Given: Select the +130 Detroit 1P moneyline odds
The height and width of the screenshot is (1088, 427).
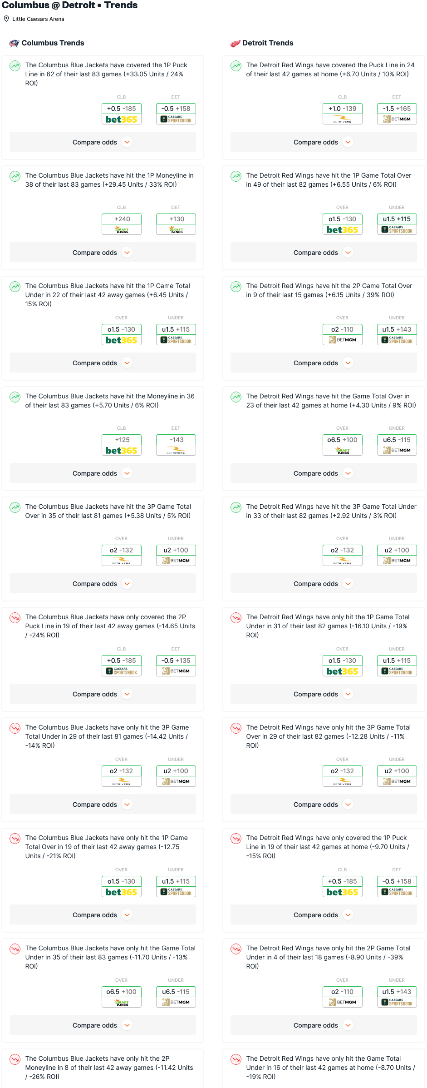Looking at the screenshot, I should [x=176, y=219].
